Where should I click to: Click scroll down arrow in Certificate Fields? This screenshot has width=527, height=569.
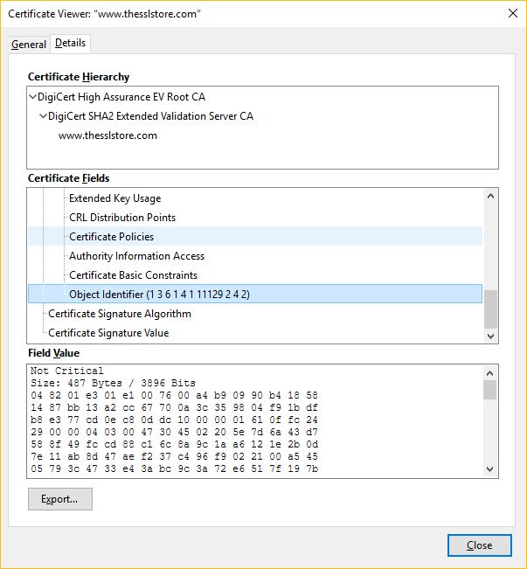[x=490, y=336]
